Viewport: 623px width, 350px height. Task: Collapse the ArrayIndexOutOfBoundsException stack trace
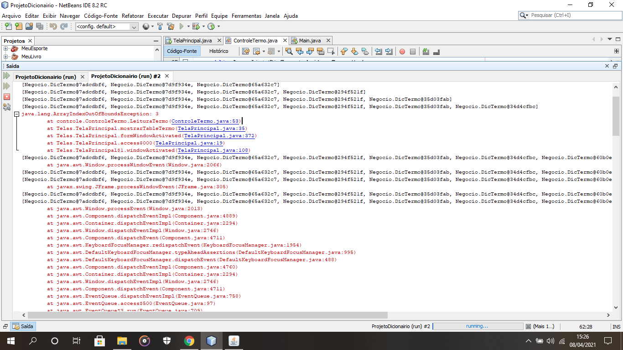pos(16,114)
